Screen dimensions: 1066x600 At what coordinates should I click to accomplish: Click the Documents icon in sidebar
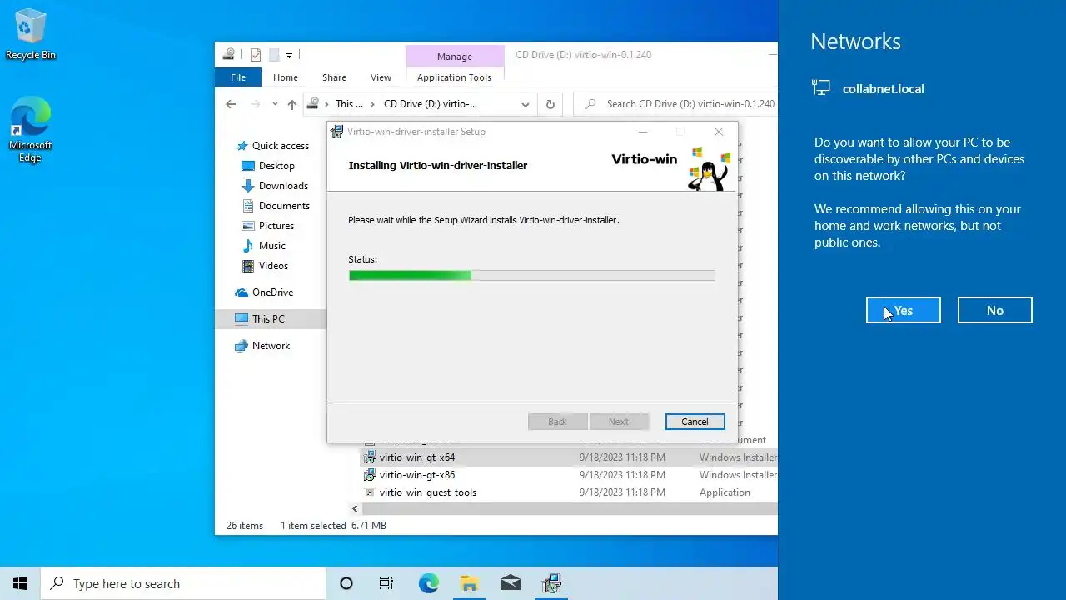click(x=248, y=206)
